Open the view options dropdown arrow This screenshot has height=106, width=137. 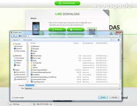tap(114, 40)
